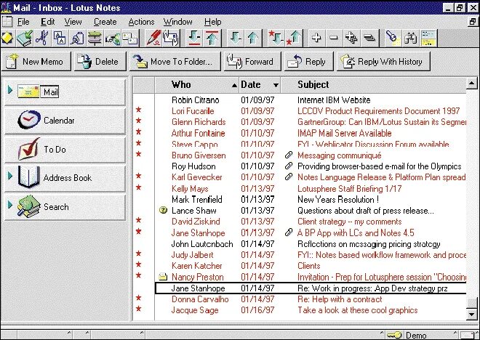The image size is (480, 340).
Task: Click the expand all multi-plus SmartIcon
Action: coord(351,39)
